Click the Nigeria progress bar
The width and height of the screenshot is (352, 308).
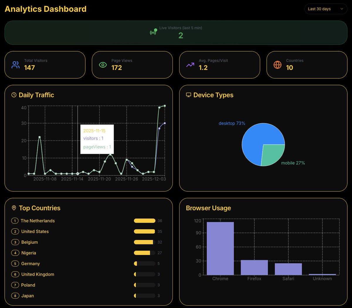pyautogui.click(x=145, y=253)
